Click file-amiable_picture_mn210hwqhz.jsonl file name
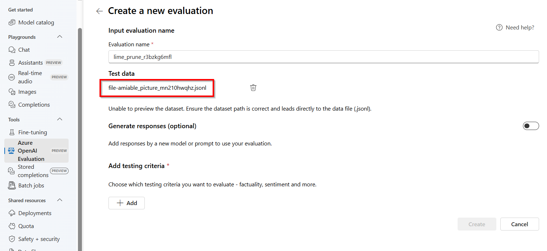 tap(157, 88)
